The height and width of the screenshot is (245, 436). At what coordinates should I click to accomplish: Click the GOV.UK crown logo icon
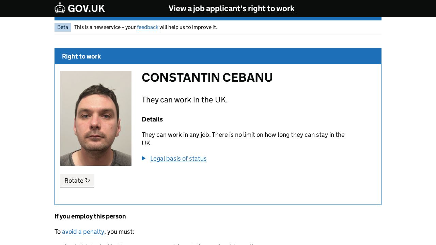(x=60, y=8)
